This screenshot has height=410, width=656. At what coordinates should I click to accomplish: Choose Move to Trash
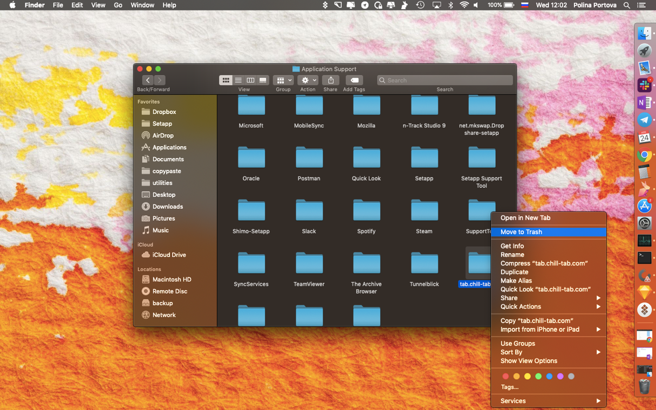[549, 232]
